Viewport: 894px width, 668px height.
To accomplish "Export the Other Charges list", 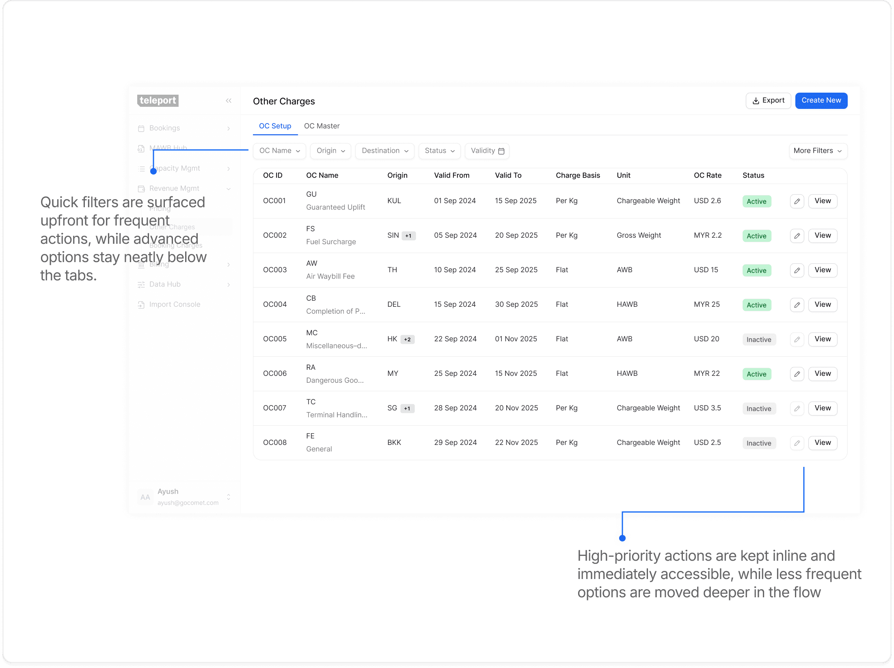I will pyautogui.click(x=768, y=100).
